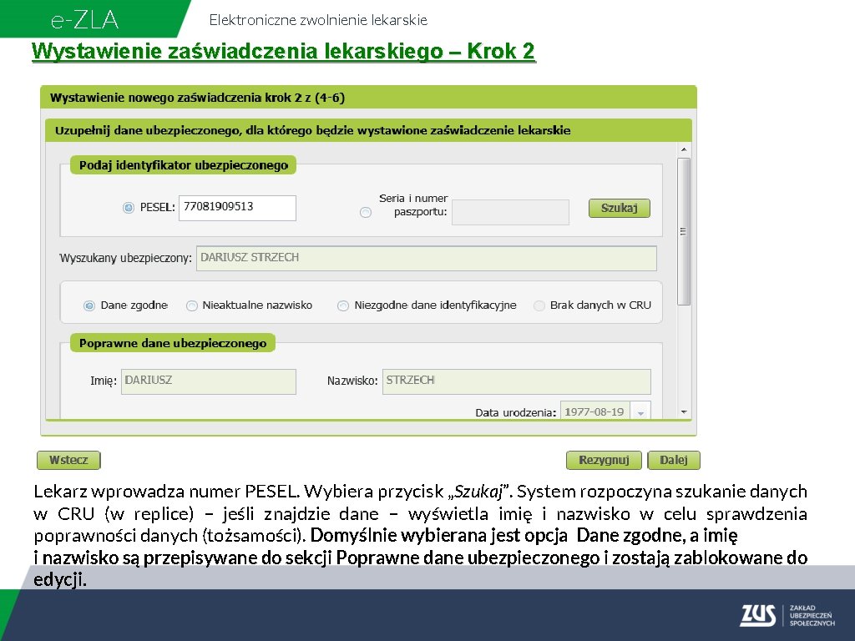Click the scrollbar up arrow

coord(684,149)
